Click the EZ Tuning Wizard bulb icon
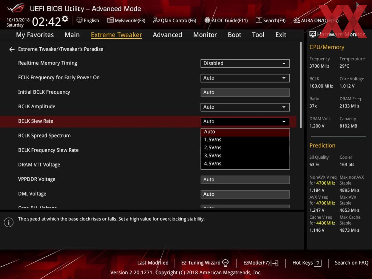 tap(225, 263)
